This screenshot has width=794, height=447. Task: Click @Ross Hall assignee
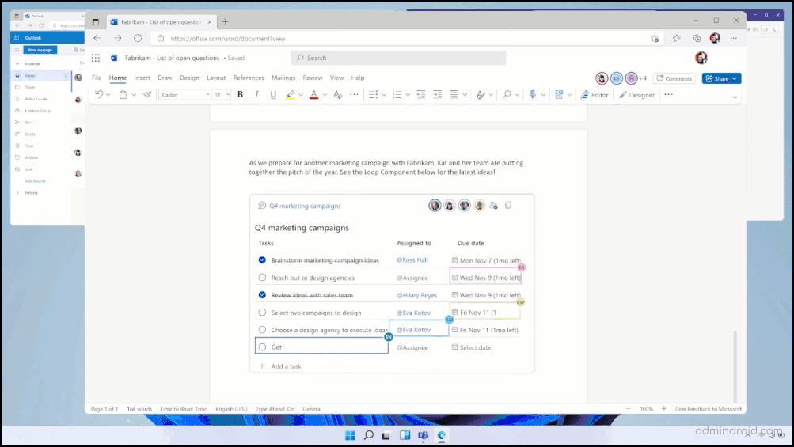tap(412, 260)
